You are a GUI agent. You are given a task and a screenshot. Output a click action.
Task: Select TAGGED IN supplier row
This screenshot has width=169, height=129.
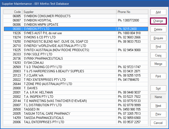click(76, 109)
